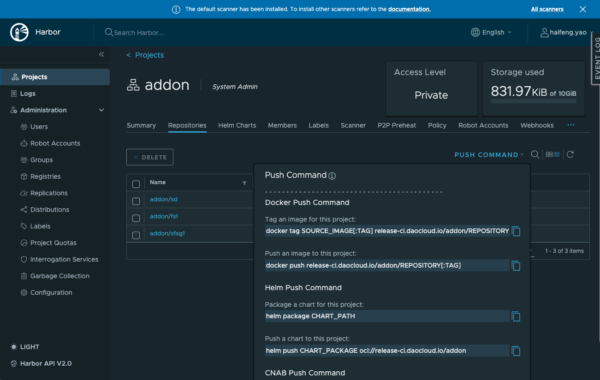The image size is (600, 380).
Task: Click the DELETE button
Action: pos(150,157)
